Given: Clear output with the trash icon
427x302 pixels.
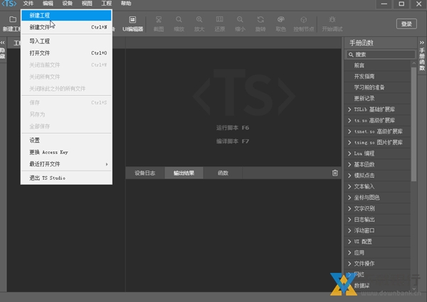Looking at the screenshot, I should 335,173.
